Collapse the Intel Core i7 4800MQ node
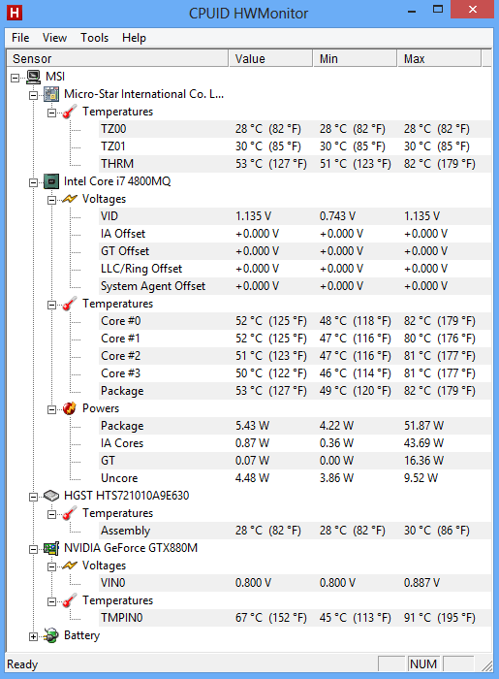The width and height of the screenshot is (499, 679). click(33, 182)
